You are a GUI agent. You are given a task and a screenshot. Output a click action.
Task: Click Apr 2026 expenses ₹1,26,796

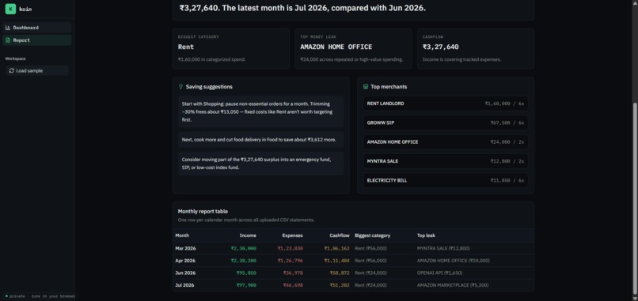(291, 261)
